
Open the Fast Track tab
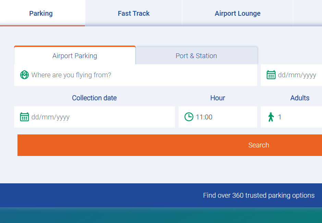click(134, 14)
